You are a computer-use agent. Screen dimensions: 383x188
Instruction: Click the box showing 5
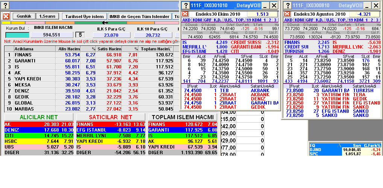(80, 35)
